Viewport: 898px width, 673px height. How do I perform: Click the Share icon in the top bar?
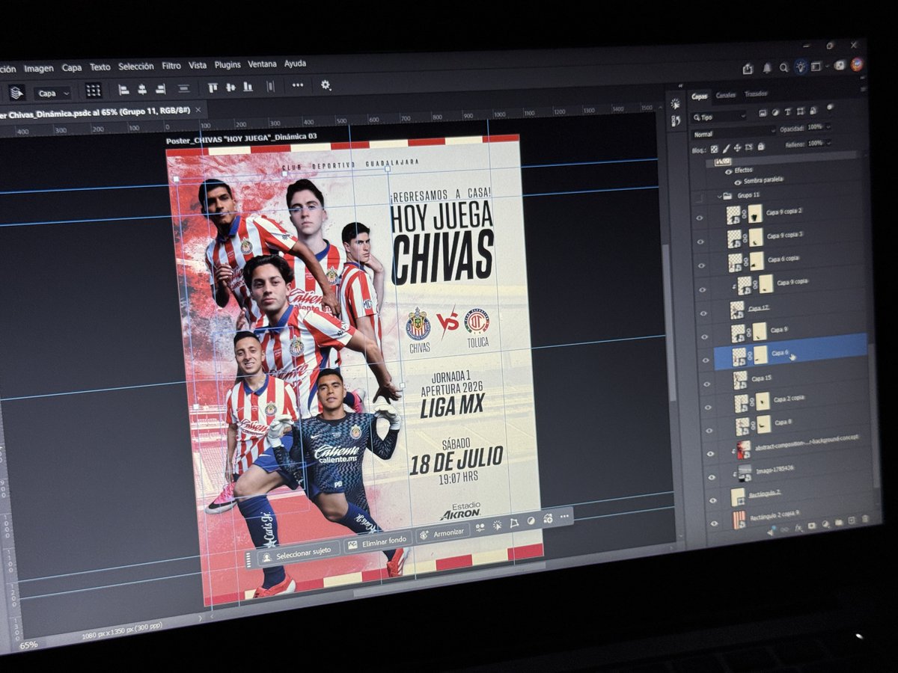pyautogui.click(x=748, y=69)
